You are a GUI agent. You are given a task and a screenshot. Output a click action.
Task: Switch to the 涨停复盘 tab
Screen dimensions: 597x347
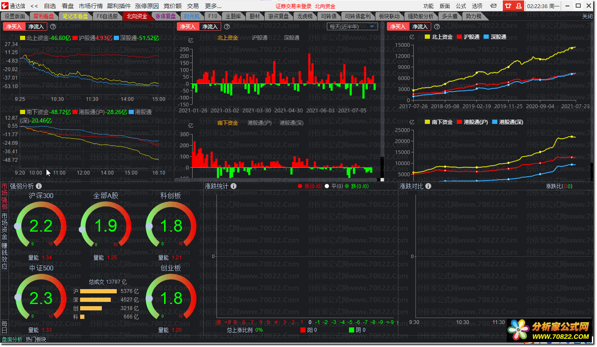[x=165, y=16]
